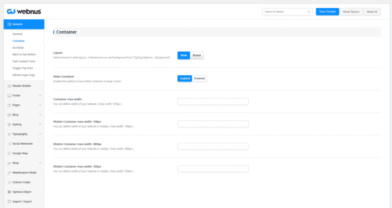The image size is (392, 208).
Task: Click the Container max-width label
Action: (x=67, y=99)
